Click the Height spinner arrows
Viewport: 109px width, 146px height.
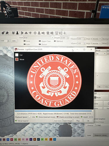pos(68,38)
